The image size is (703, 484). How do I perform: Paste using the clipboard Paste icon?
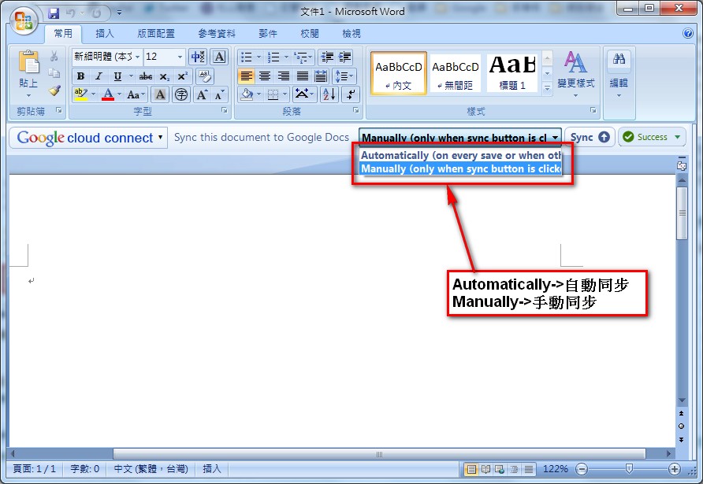point(28,61)
